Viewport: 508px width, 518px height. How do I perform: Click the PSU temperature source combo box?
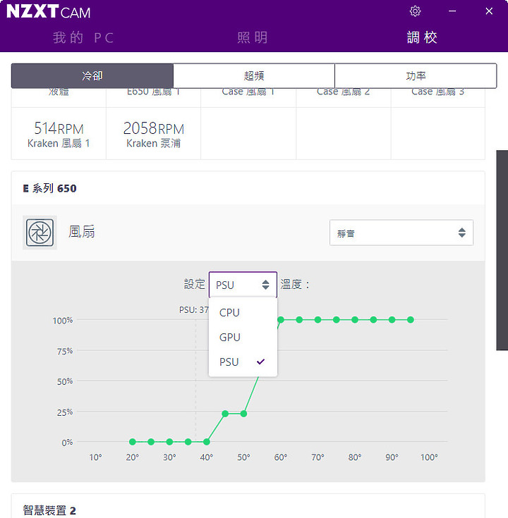[x=243, y=285]
